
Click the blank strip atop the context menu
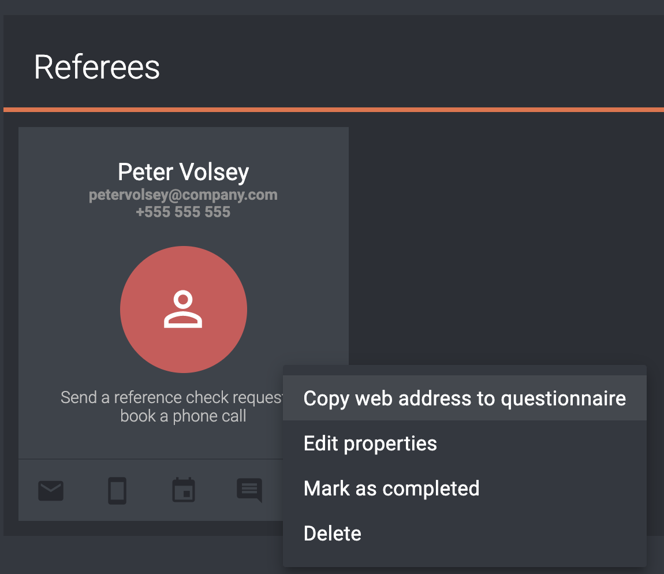click(x=465, y=370)
